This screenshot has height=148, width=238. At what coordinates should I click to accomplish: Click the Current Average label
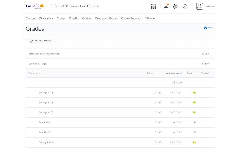(x=38, y=64)
